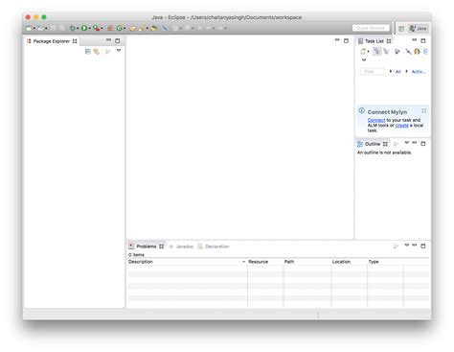Switch to the Javadoc tab
Viewport: 454px width, 352px height.
(182, 246)
